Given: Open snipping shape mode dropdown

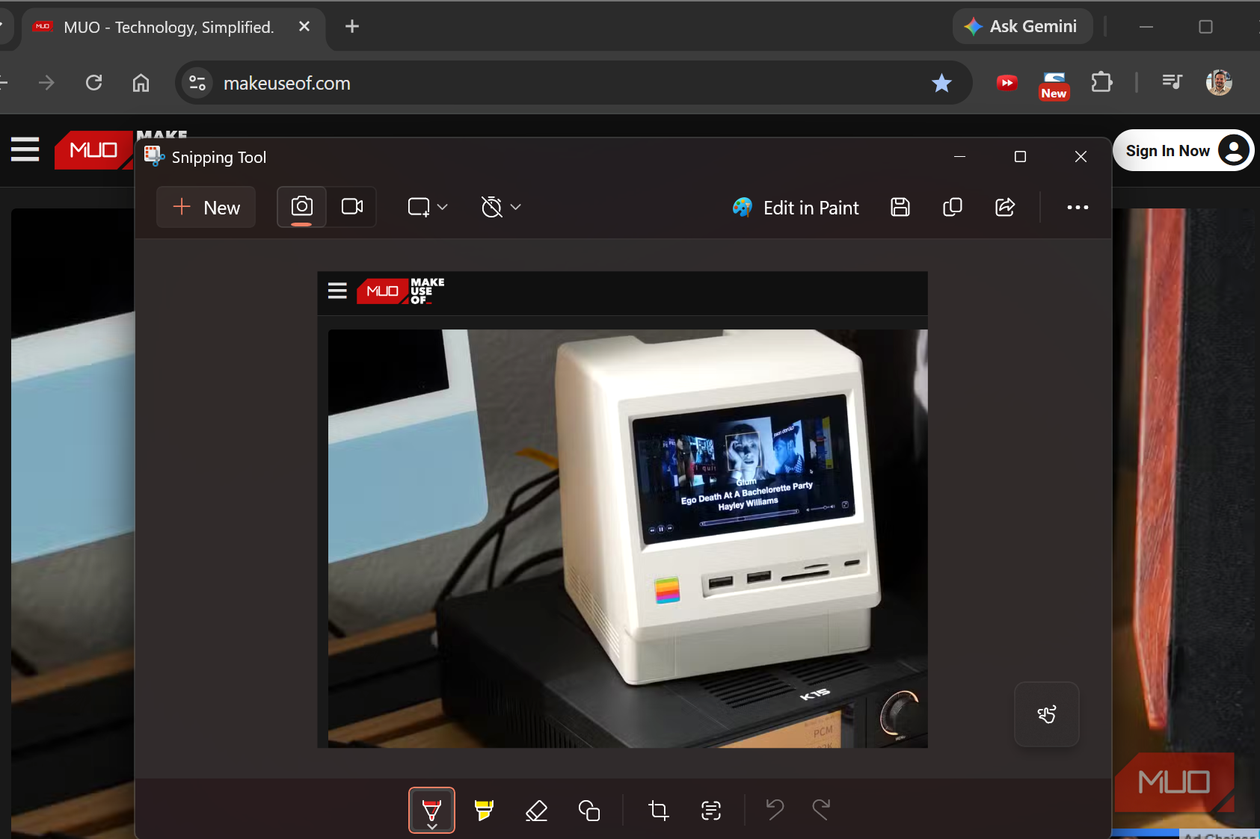Looking at the screenshot, I should (x=427, y=207).
